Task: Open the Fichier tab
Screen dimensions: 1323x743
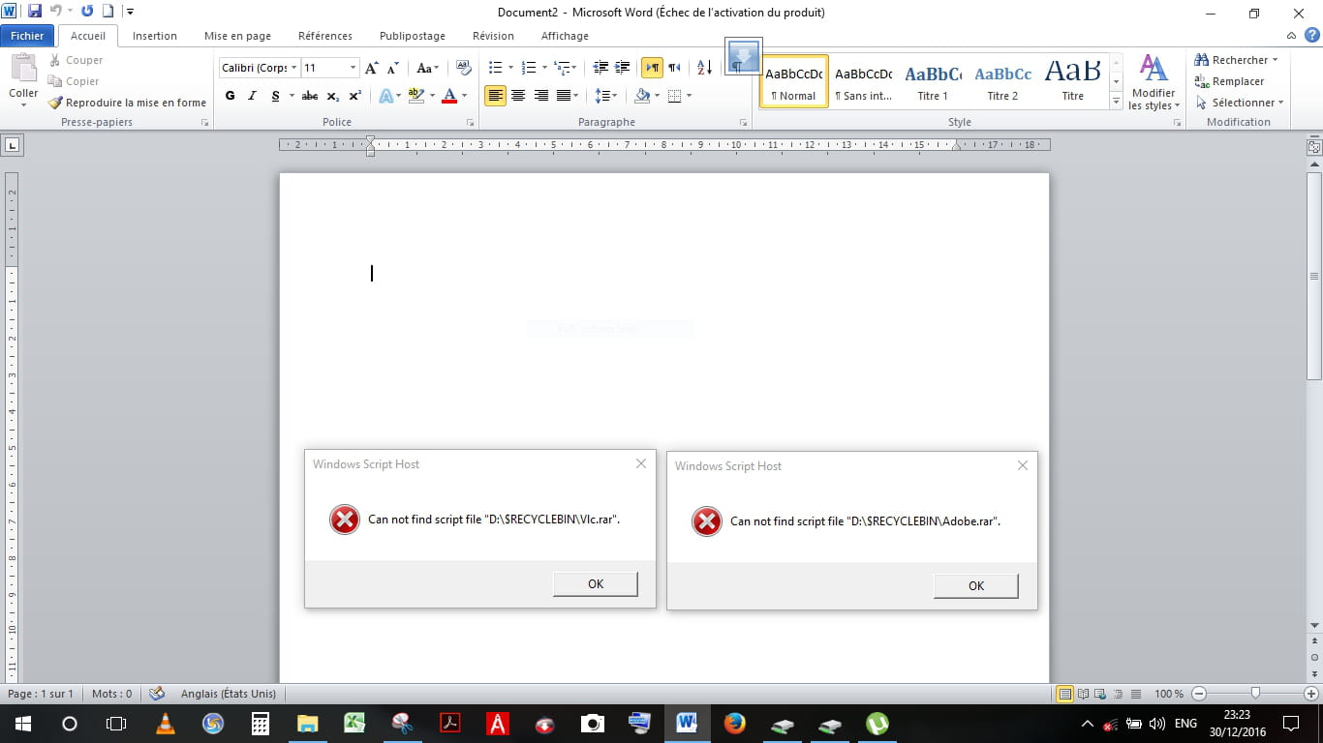Action: (27, 36)
